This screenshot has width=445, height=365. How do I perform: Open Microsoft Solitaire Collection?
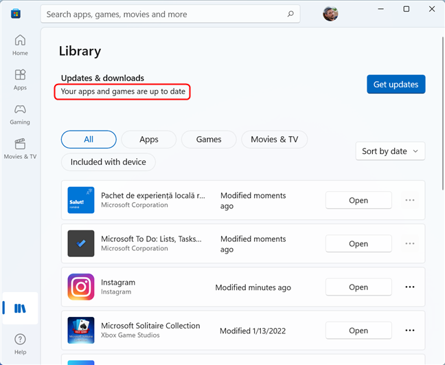pyautogui.click(x=358, y=331)
